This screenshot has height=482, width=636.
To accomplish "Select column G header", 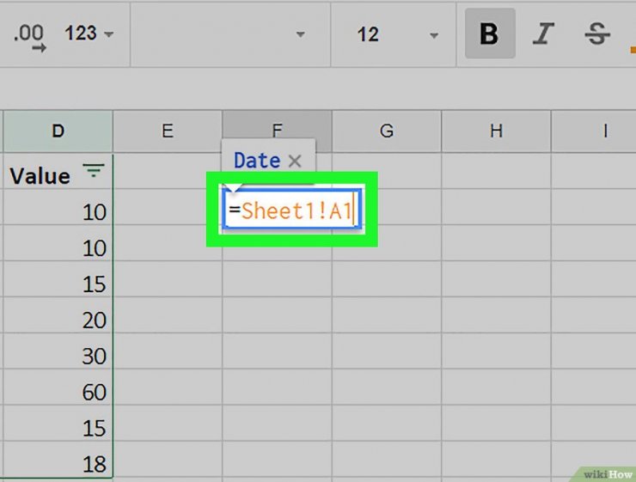I will [x=387, y=131].
